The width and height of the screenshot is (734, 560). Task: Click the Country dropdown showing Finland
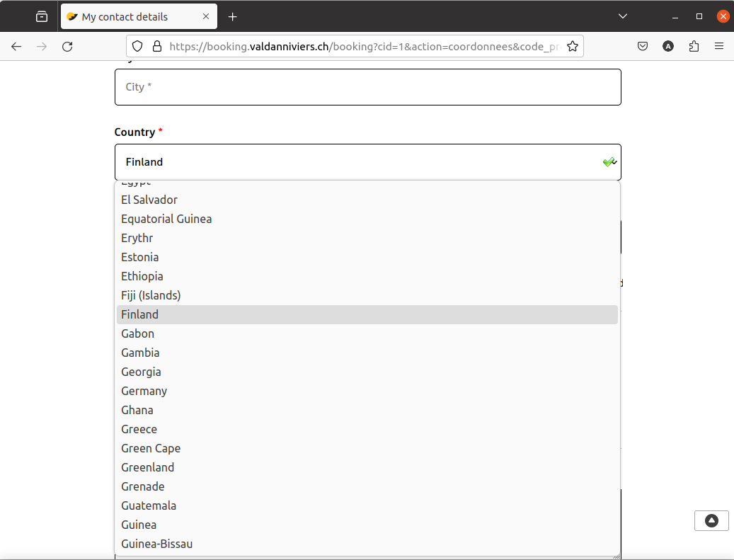click(x=367, y=162)
